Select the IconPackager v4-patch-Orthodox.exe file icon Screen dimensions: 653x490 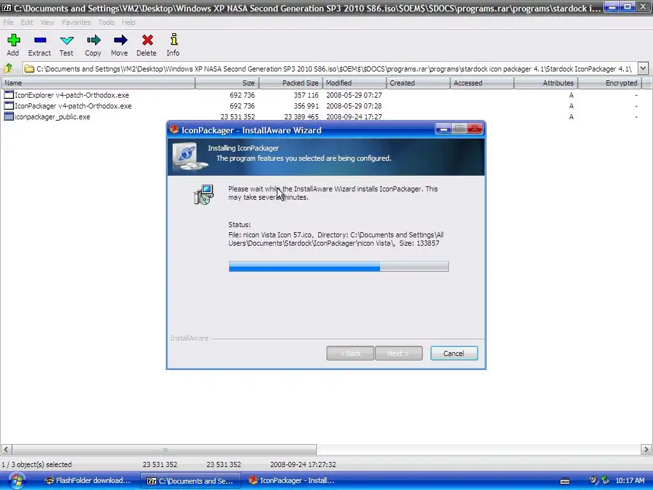tap(9, 106)
